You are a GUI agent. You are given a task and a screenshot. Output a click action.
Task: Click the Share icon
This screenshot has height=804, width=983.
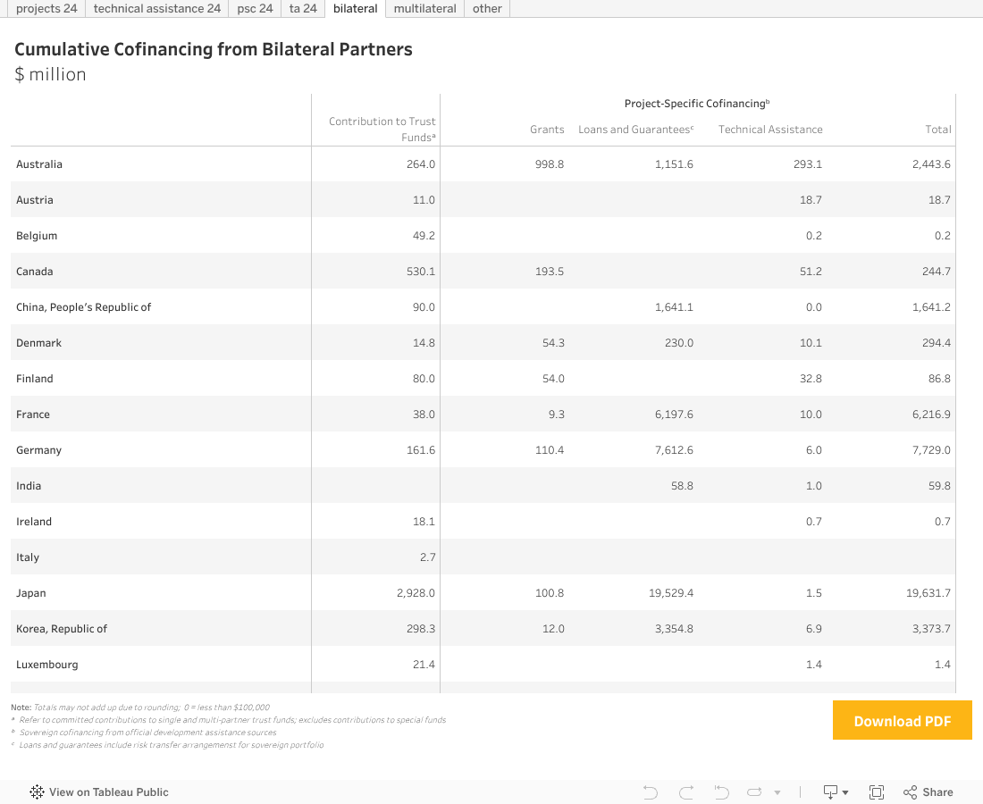(x=928, y=792)
